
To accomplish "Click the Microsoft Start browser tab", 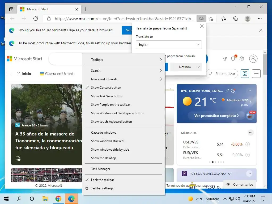I will (49, 9).
